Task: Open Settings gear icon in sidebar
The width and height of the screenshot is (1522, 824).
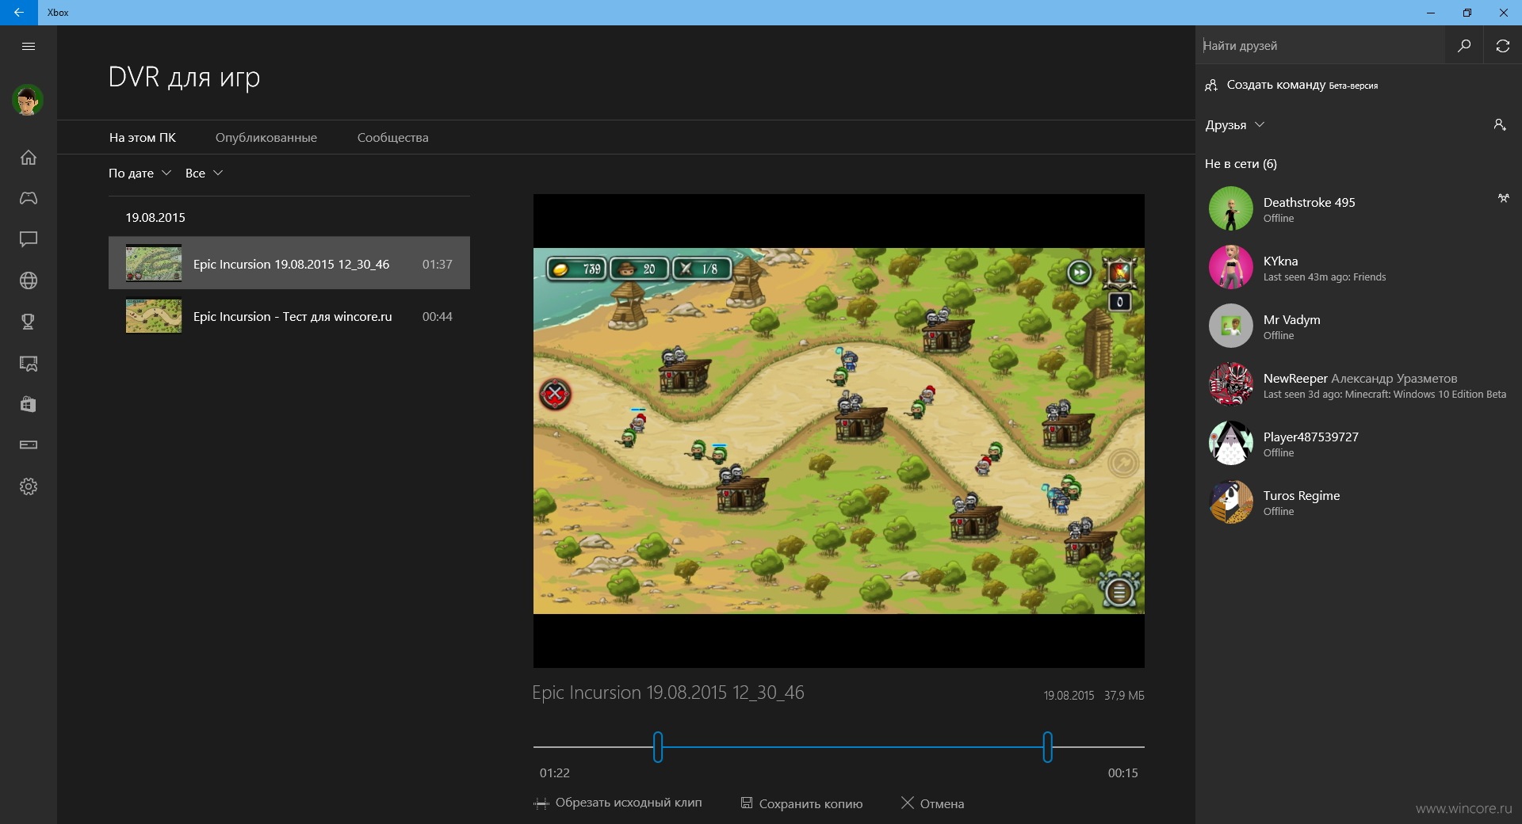Action: (29, 486)
